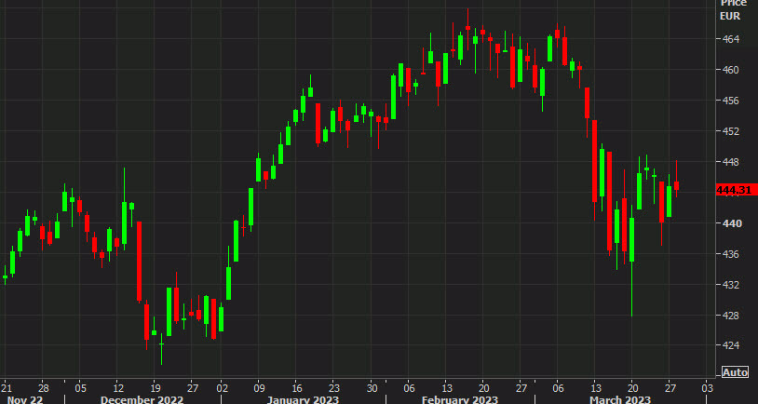The image size is (758, 404).
Task: Click the 432 price axis label
Action: (729, 285)
